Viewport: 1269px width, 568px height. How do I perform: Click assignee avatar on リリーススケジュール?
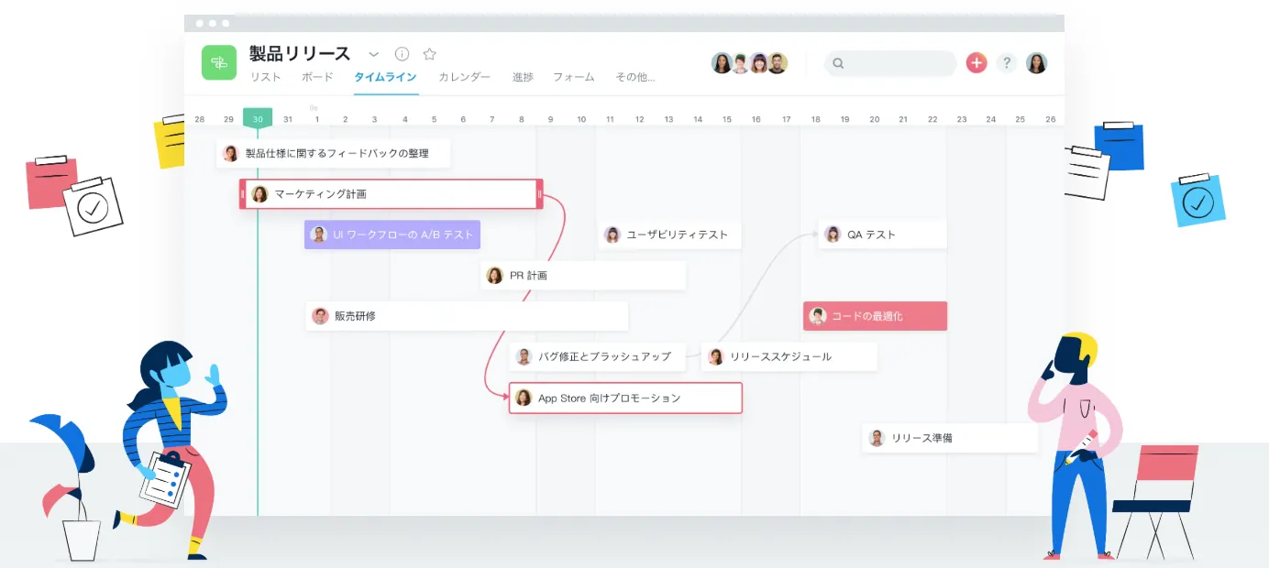(x=715, y=356)
